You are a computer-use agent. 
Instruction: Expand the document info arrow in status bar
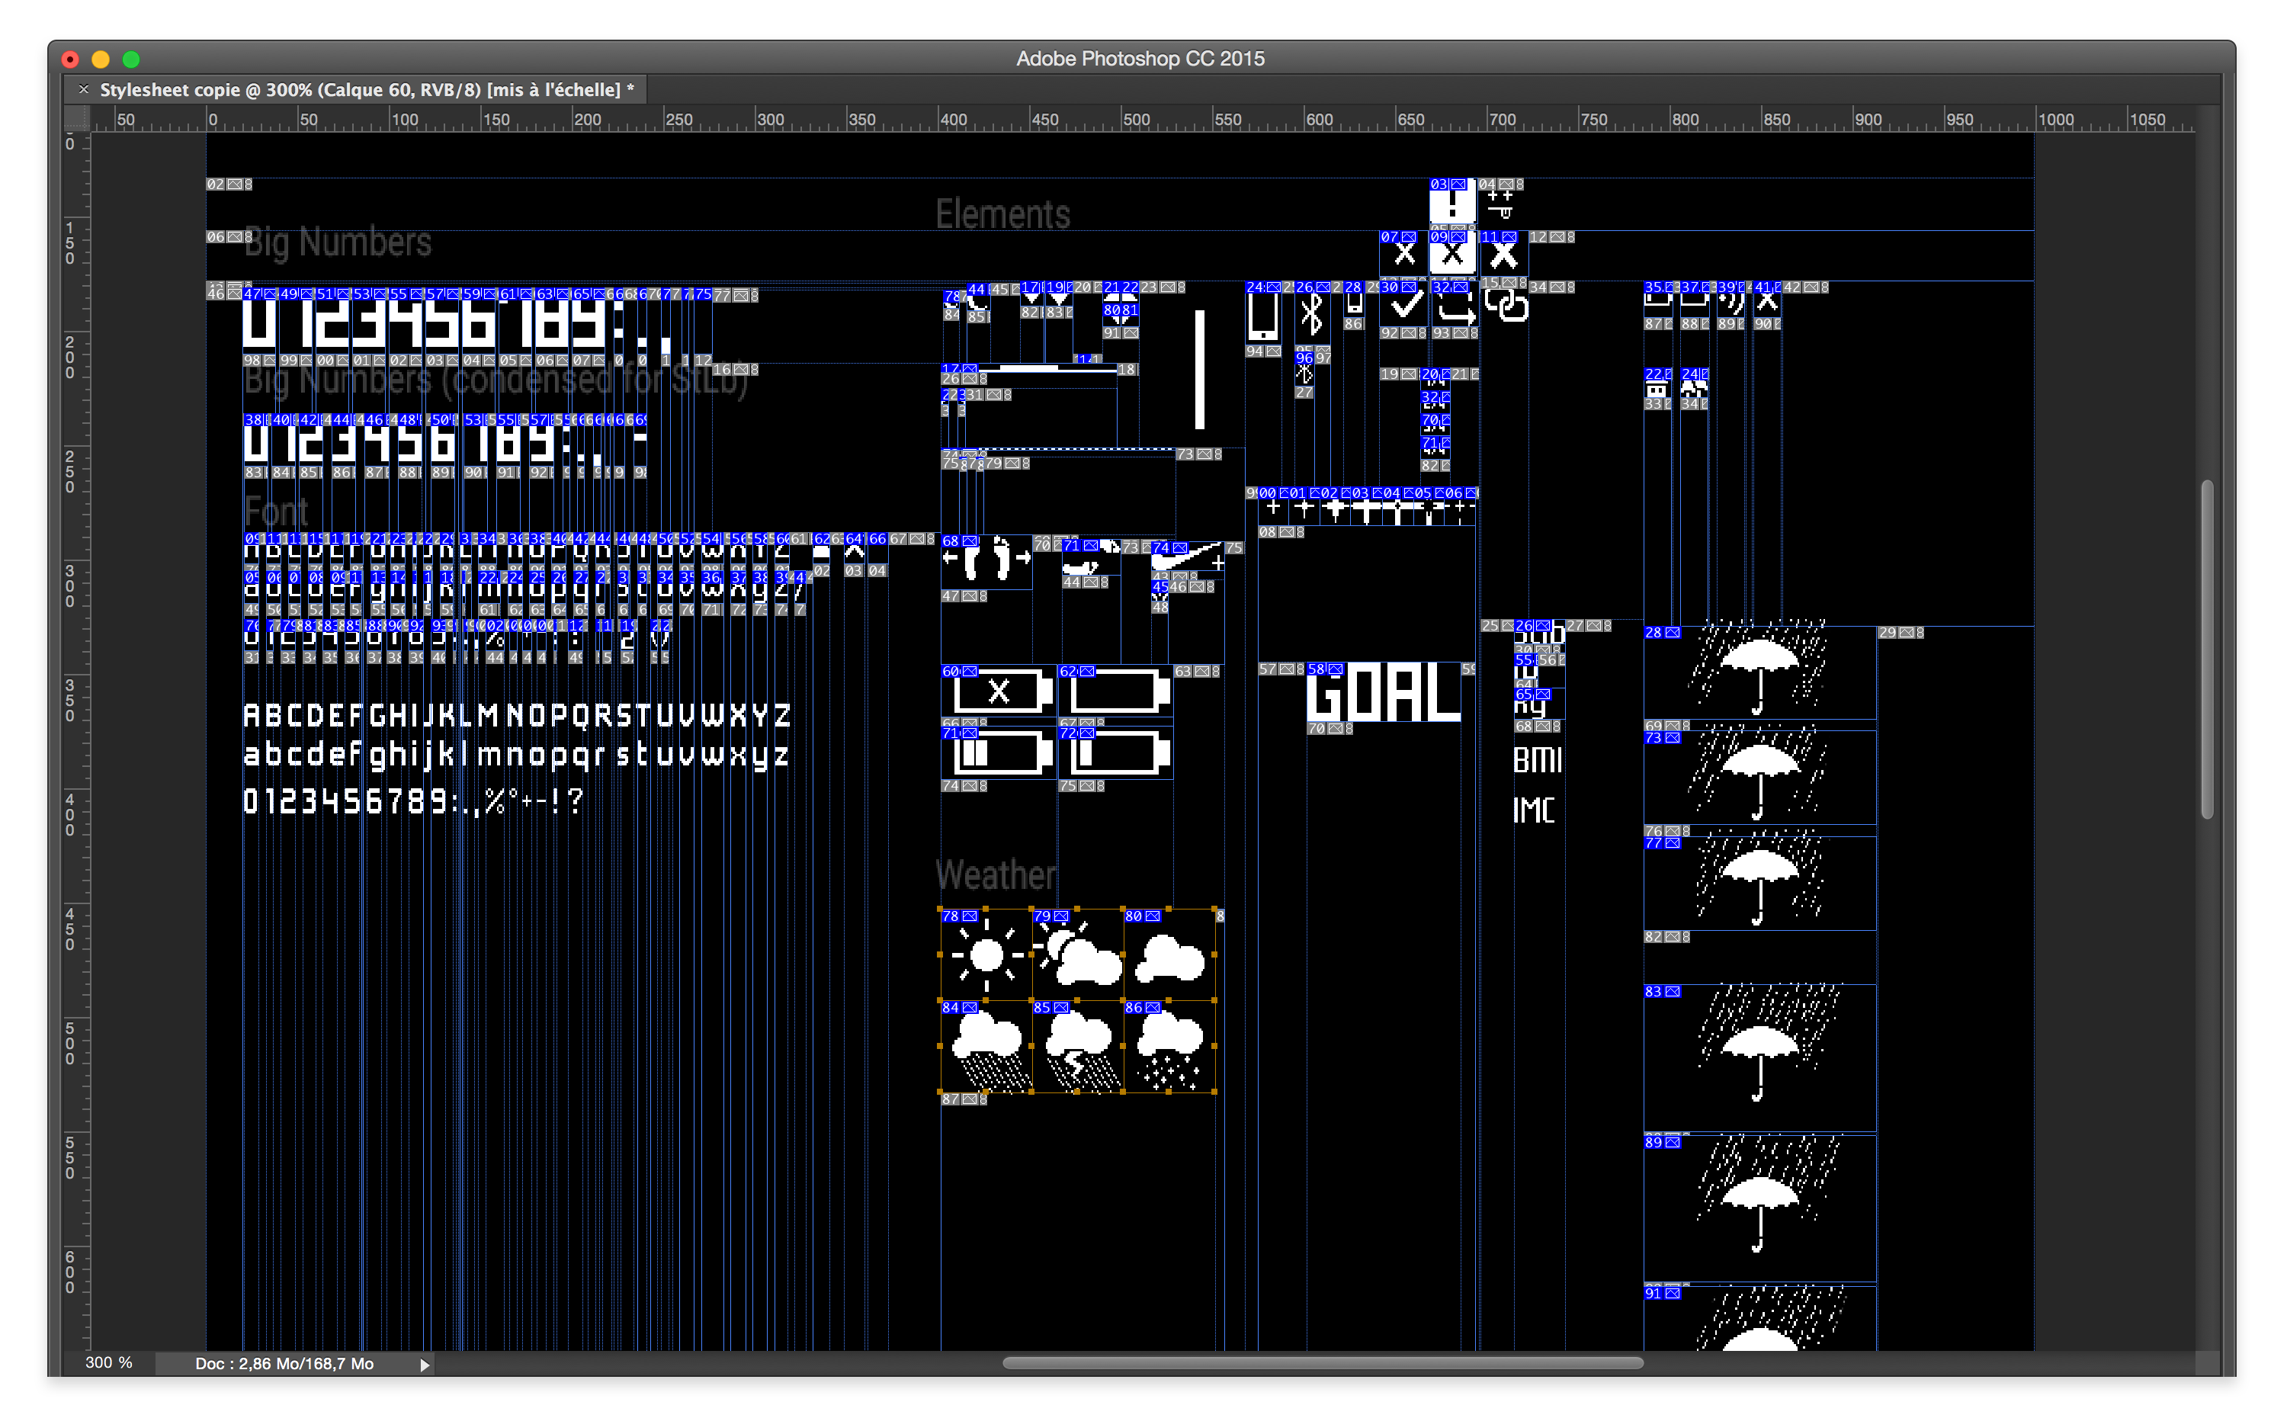tap(424, 1365)
